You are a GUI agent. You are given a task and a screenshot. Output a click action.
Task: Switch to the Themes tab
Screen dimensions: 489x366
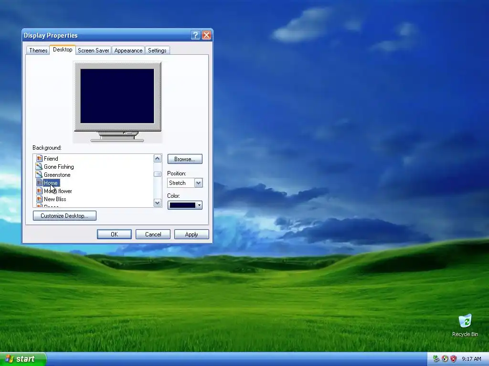pyautogui.click(x=38, y=51)
